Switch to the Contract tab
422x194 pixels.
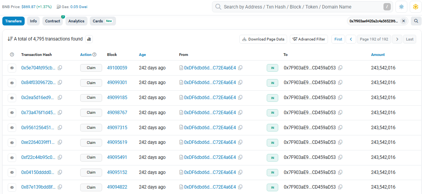click(52, 21)
